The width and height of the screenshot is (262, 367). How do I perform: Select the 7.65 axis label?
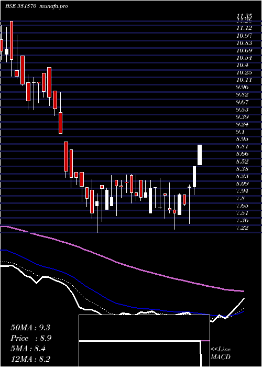[242, 206]
